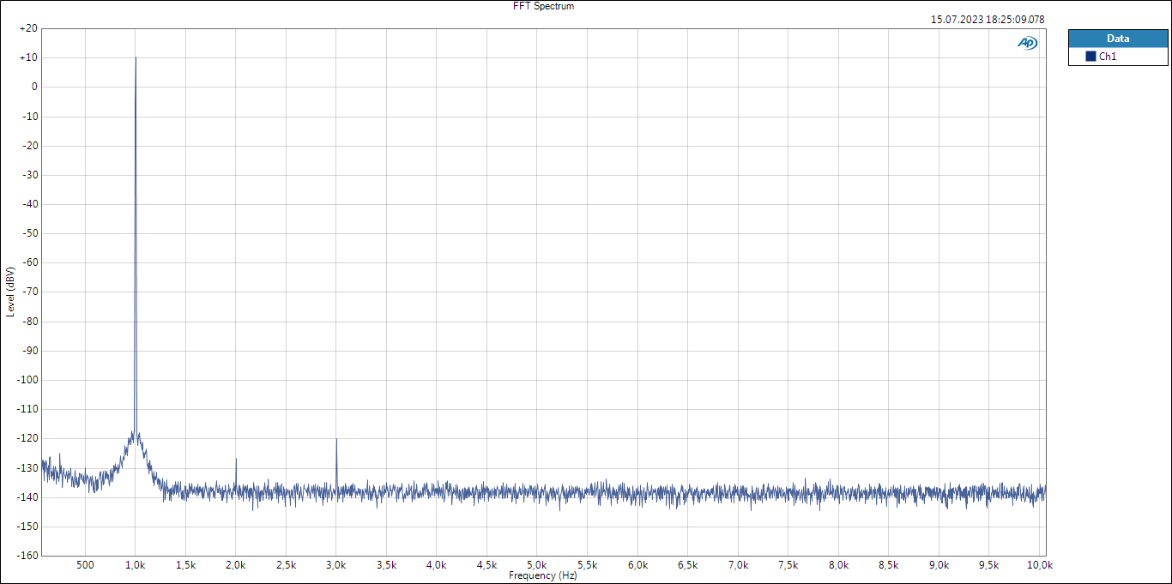Image resolution: width=1172 pixels, height=584 pixels.
Task: Click the -120 y-axis tick label
Action: tap(27, 438)
